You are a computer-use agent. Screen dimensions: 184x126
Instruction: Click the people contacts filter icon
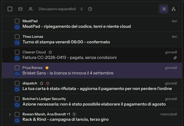31,9
